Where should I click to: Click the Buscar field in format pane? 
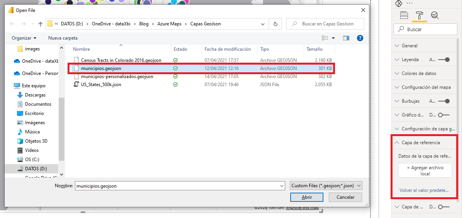[x=425, y=29]
